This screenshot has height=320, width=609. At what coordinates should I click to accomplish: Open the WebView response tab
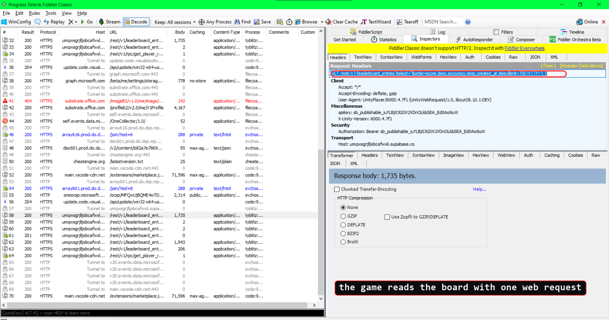(506, 155)
